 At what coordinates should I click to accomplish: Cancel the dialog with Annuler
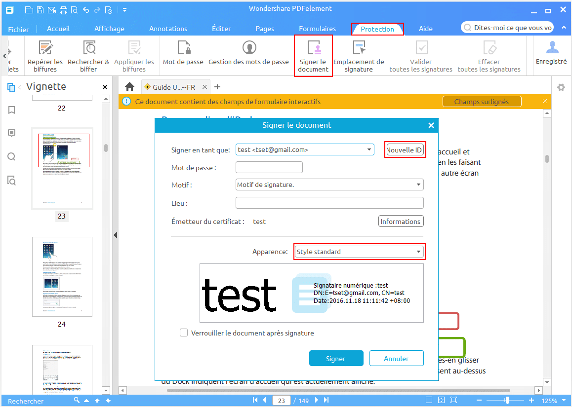coord(397,359)
